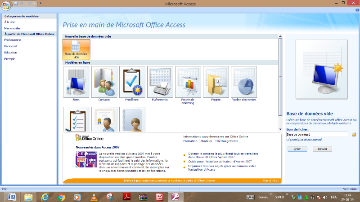360x202 pixels.
Task: Click Mettre à jour automatiquement ce contenu bar
Action: click(169, 181)
